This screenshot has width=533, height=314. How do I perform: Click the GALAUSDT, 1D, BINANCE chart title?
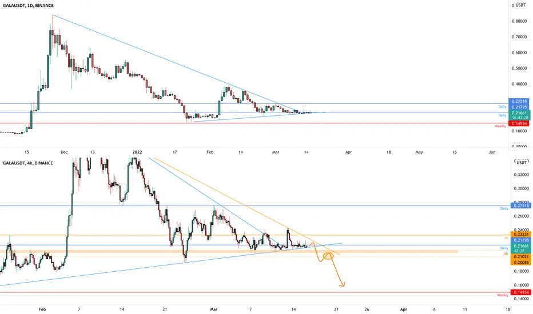point(28,6)
